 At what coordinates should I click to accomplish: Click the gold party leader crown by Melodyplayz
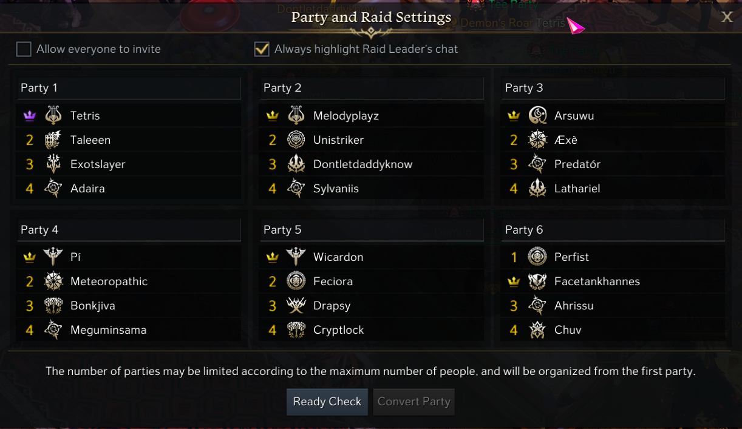pyautogui.click(x=273, y=116)
